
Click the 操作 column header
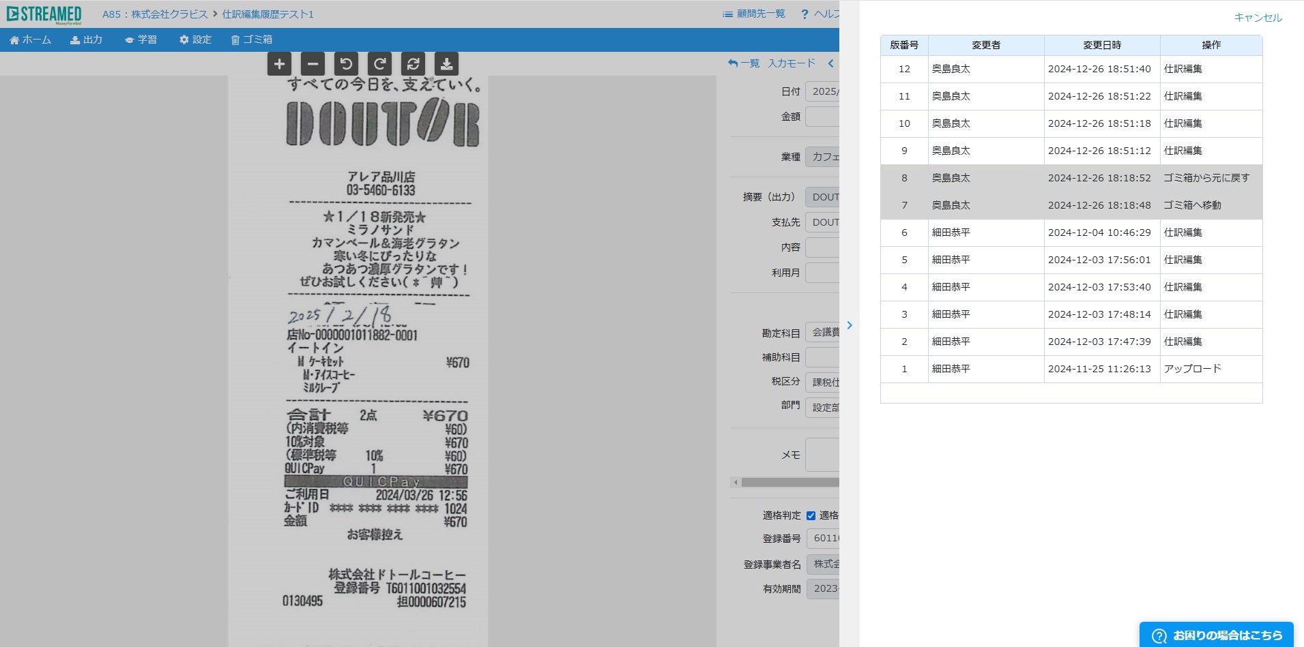click(1211, 45)
